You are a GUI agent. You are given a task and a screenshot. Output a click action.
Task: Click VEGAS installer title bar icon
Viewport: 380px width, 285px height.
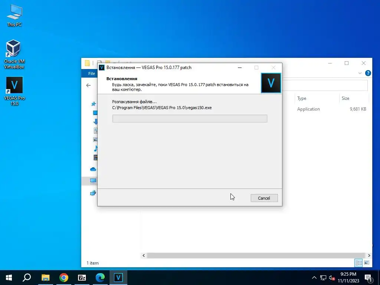click(102, 68)
